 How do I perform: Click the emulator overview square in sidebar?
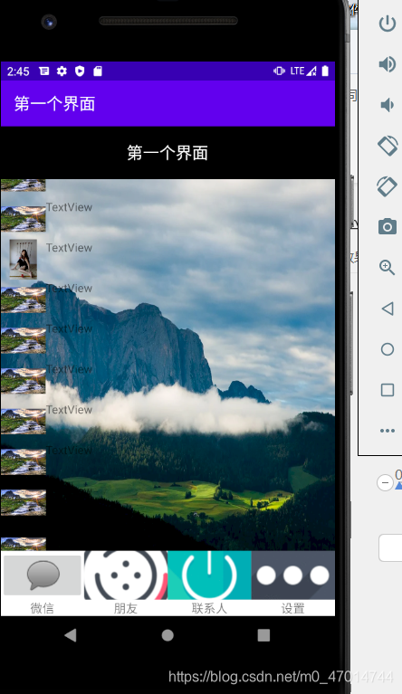point(388,390)
